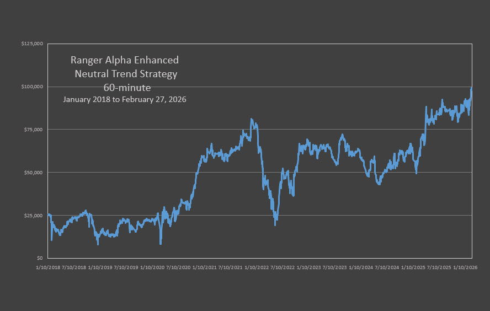Click the 1/10/2020 x-axis date label
The height and width of the screenshot is (311, 490).
point(152,267)
